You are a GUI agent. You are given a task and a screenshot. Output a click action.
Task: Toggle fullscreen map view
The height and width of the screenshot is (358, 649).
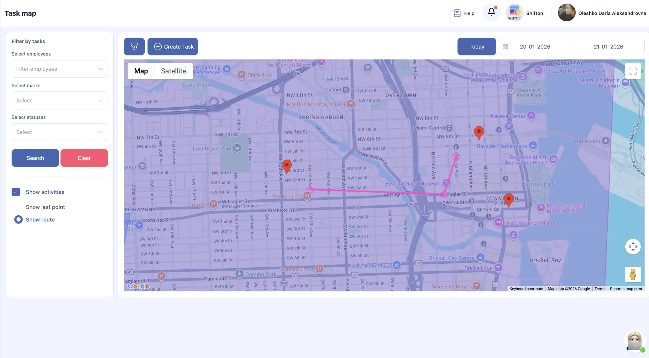pos(633,71)
